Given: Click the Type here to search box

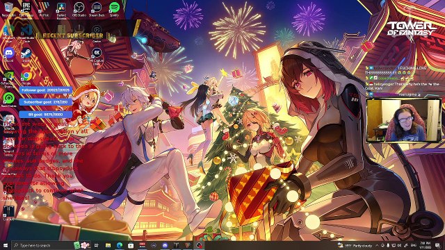Looking at the screenshot, I should tap(51, 245).
